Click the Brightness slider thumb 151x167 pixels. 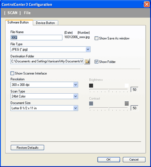pos(109,90)
